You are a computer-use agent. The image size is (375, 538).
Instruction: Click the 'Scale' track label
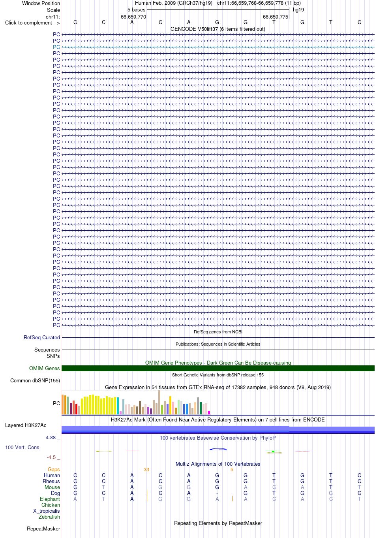click(53, 10)
